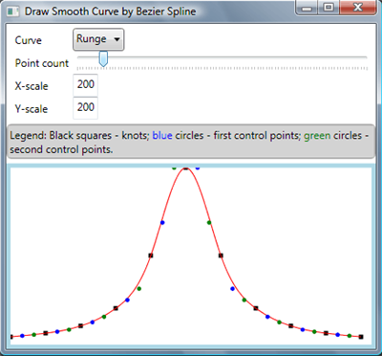Click the Point count slider track's right end

(x=366, y=57)
